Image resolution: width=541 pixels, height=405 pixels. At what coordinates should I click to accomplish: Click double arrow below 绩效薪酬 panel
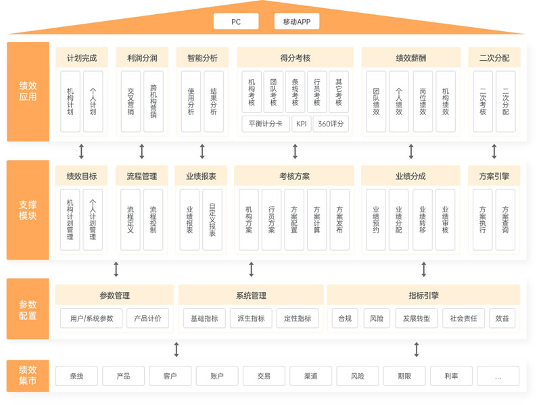411,151
